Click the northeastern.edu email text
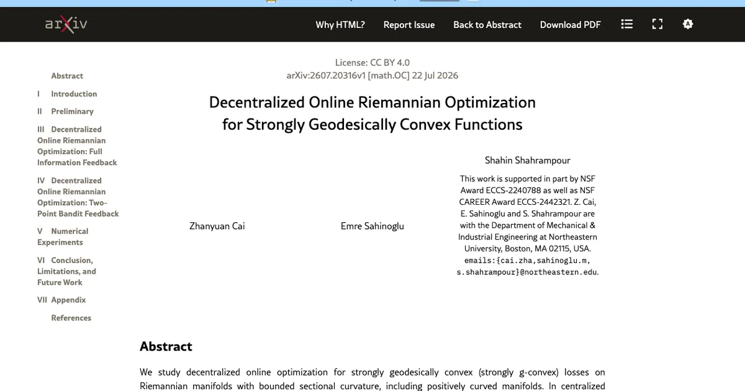This screenshot has height=391, width=745. coord(528,266)
